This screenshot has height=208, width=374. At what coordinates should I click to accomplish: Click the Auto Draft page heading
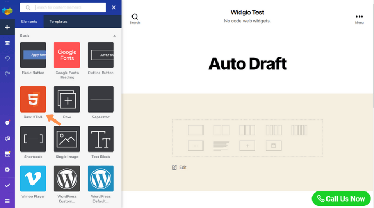point(247,64)
